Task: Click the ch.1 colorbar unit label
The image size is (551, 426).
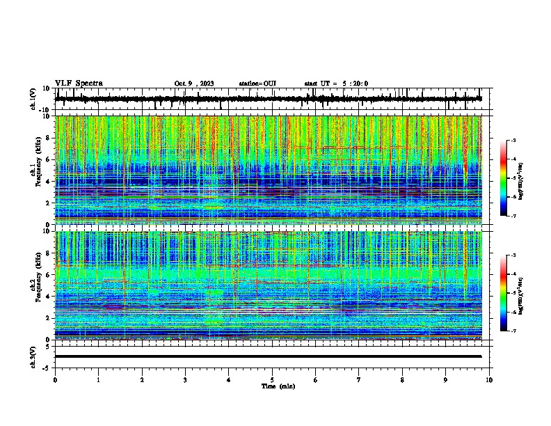Action: [520, 181]
